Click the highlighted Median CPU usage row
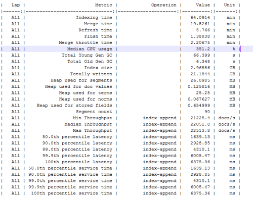This screenshot has height=197, width=253. coord(126,49)
